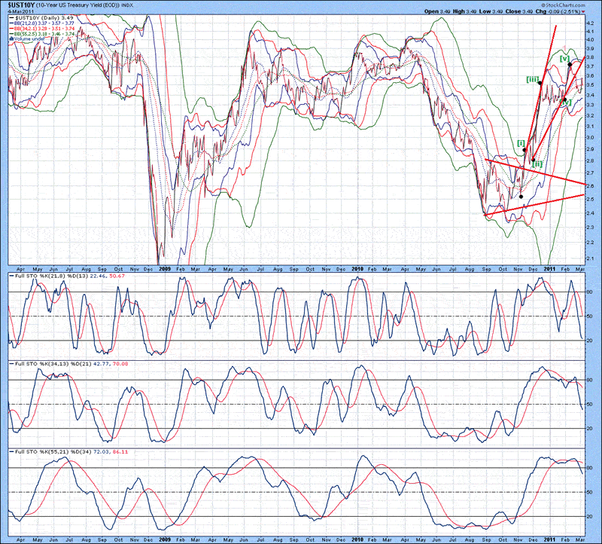Click the Volume undef legend entry
602x544 pixels.
click(x=30, y=38)
